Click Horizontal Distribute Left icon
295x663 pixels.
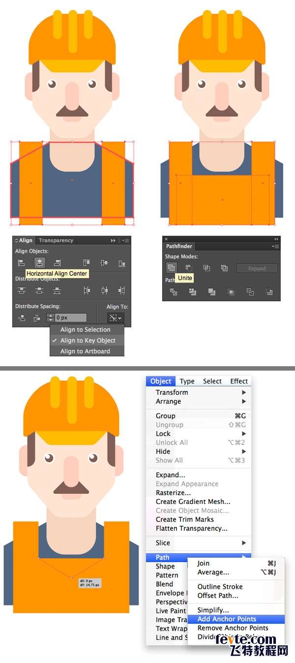pyautogui.click(x=87, y=290)
